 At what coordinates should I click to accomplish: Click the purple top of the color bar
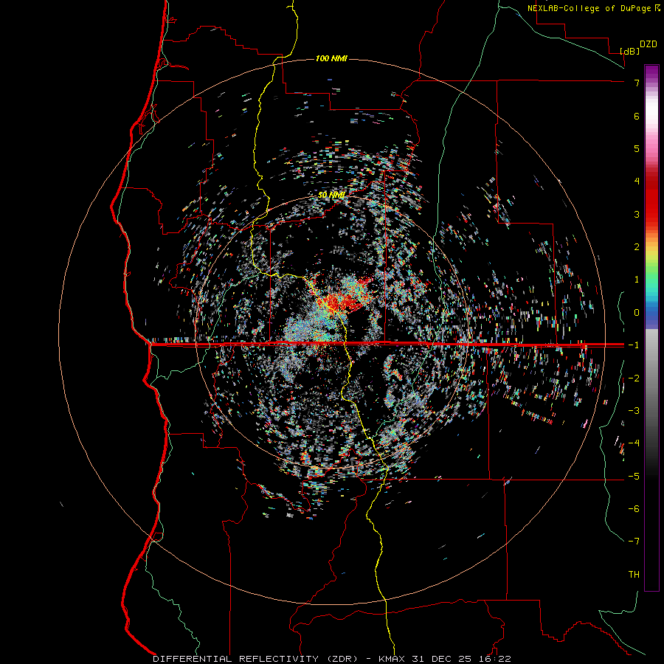651,72
